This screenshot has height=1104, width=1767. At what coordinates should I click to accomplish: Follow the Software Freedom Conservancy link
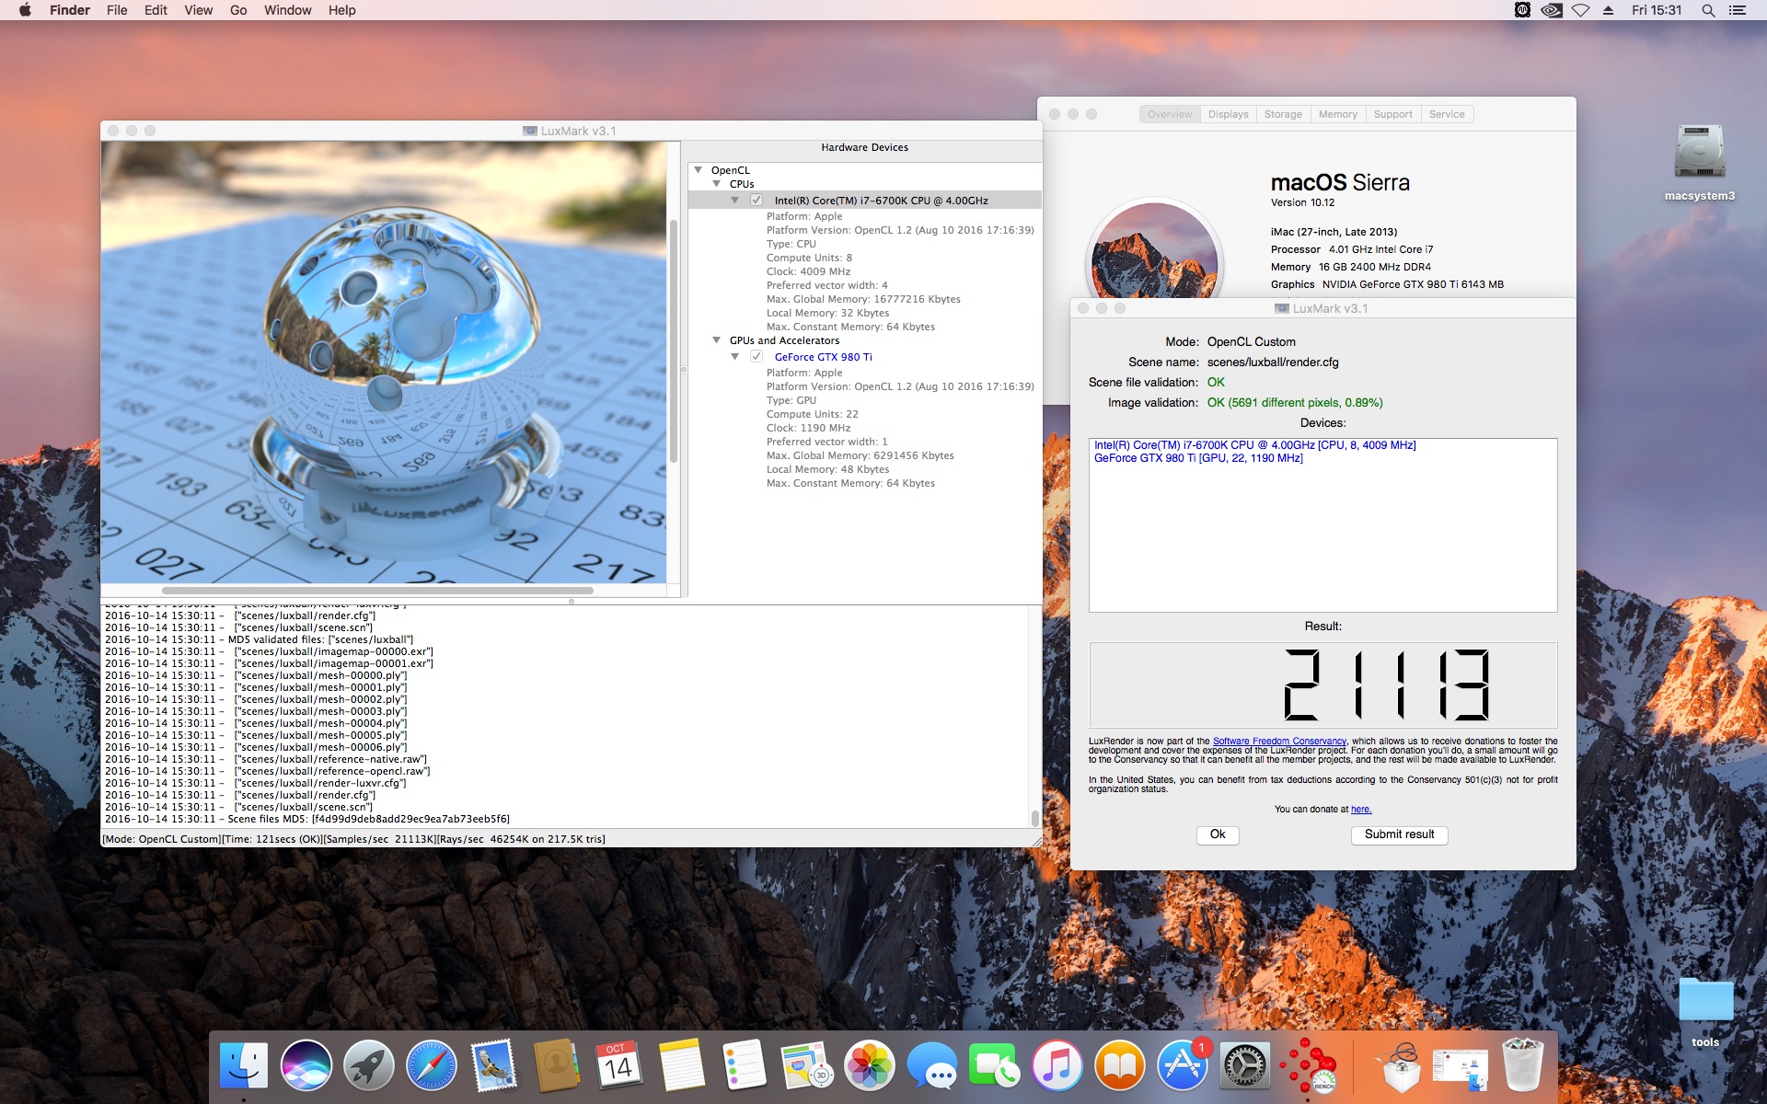1279,741
